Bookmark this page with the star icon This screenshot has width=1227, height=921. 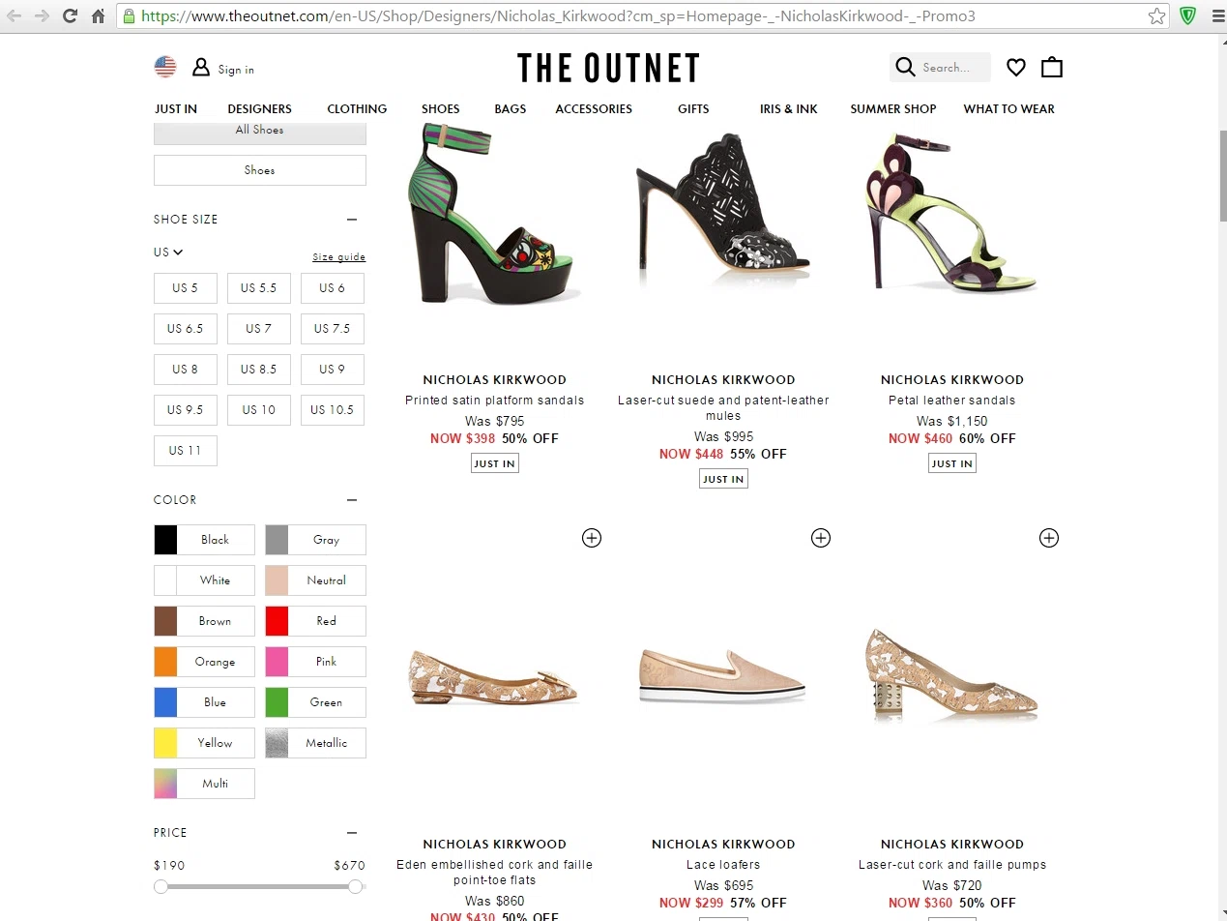[x=1156, y=15]
